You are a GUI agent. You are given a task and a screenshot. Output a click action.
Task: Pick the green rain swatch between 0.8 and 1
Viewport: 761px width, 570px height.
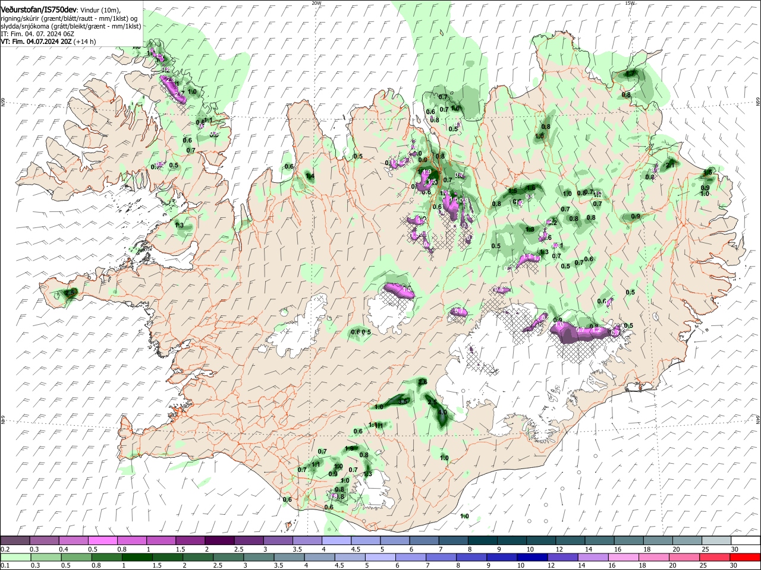click(106, 557)
